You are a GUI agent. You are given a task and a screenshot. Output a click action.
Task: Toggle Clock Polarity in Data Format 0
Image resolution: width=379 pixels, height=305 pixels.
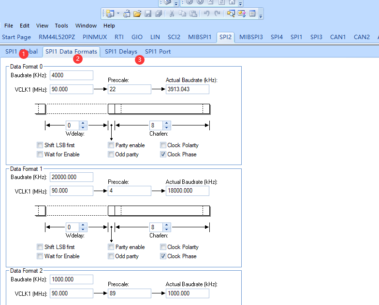163,145
